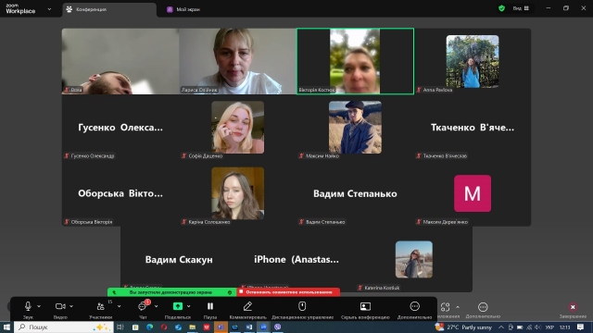Screen dimensions: 593x333
Task: Select the Ткаченко В'яче... name tile
Action: (x=473, y=128)
